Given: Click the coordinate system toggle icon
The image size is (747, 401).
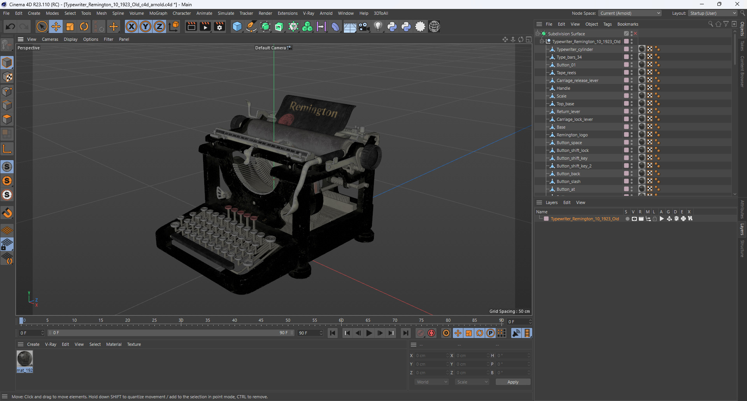Looking at the screenshot, I should coord(174,26).
